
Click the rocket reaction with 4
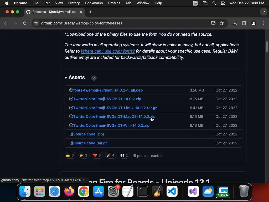[x=111, y=155]
